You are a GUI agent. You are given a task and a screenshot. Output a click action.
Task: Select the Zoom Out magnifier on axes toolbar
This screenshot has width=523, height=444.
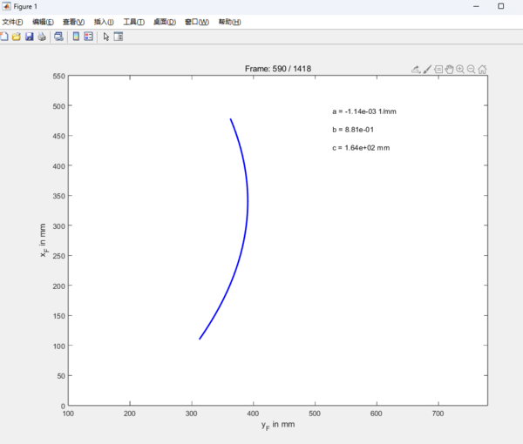471,69
